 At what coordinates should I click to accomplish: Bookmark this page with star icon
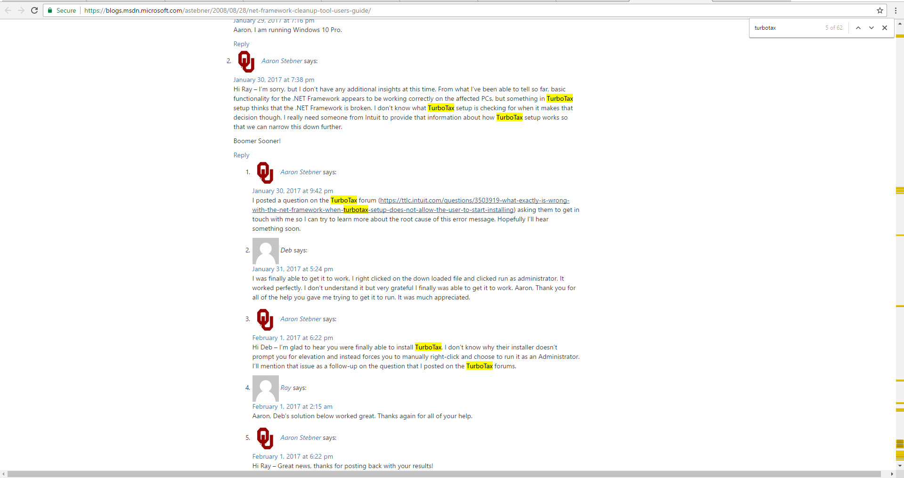(x=880, y=10)
